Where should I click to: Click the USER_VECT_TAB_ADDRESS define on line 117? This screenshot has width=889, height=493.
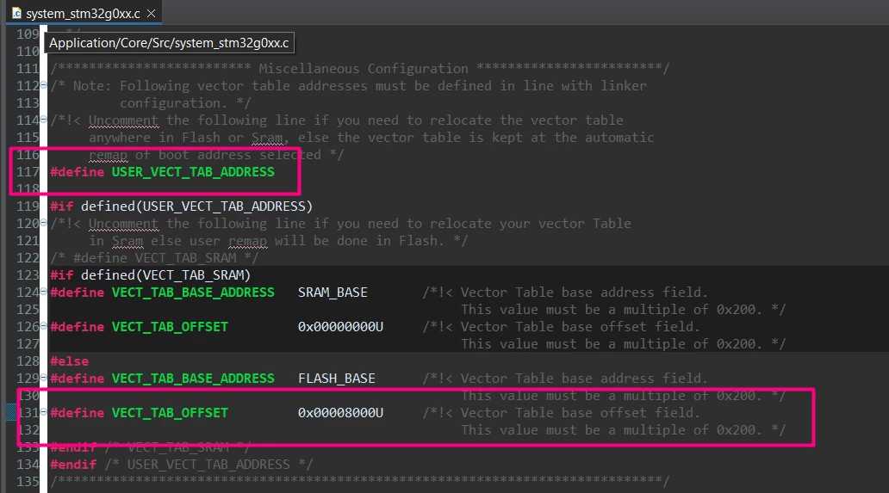pos(193,172)
